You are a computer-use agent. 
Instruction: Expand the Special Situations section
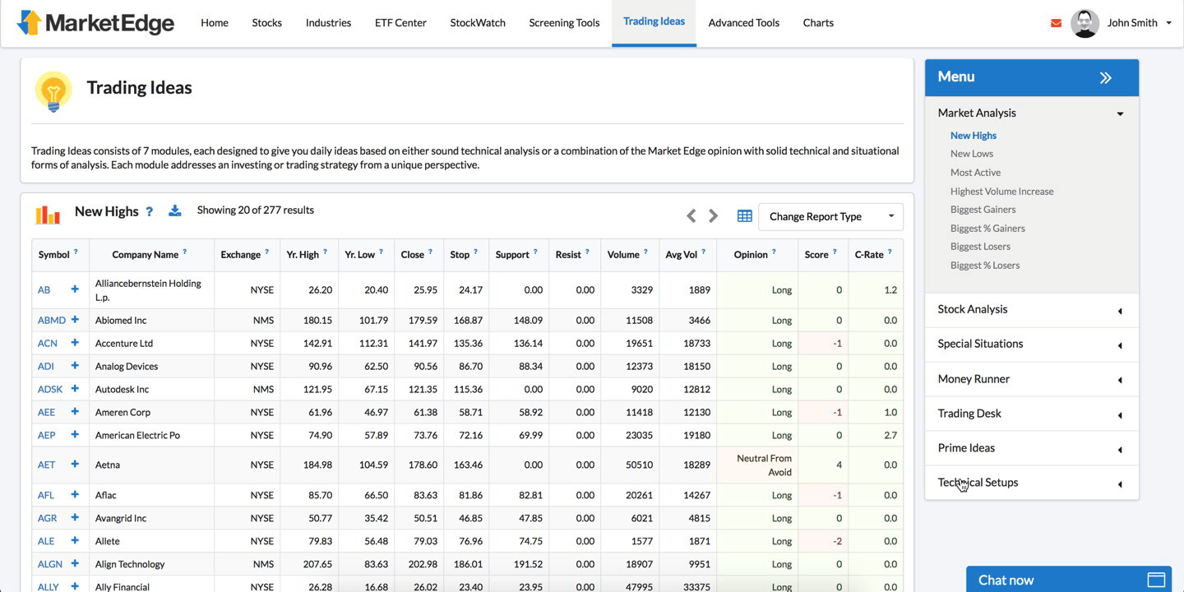coord(1120,345)
